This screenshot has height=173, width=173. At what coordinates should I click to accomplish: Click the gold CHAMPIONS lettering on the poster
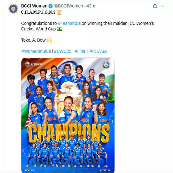(x=68, y=133)
